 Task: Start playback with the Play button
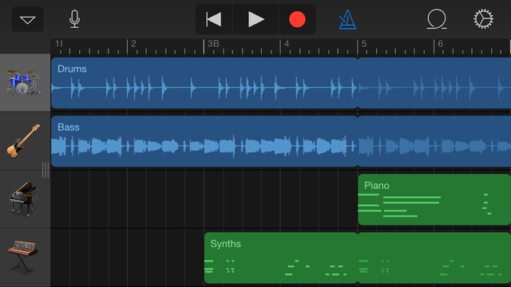click(x=255, y=19)
